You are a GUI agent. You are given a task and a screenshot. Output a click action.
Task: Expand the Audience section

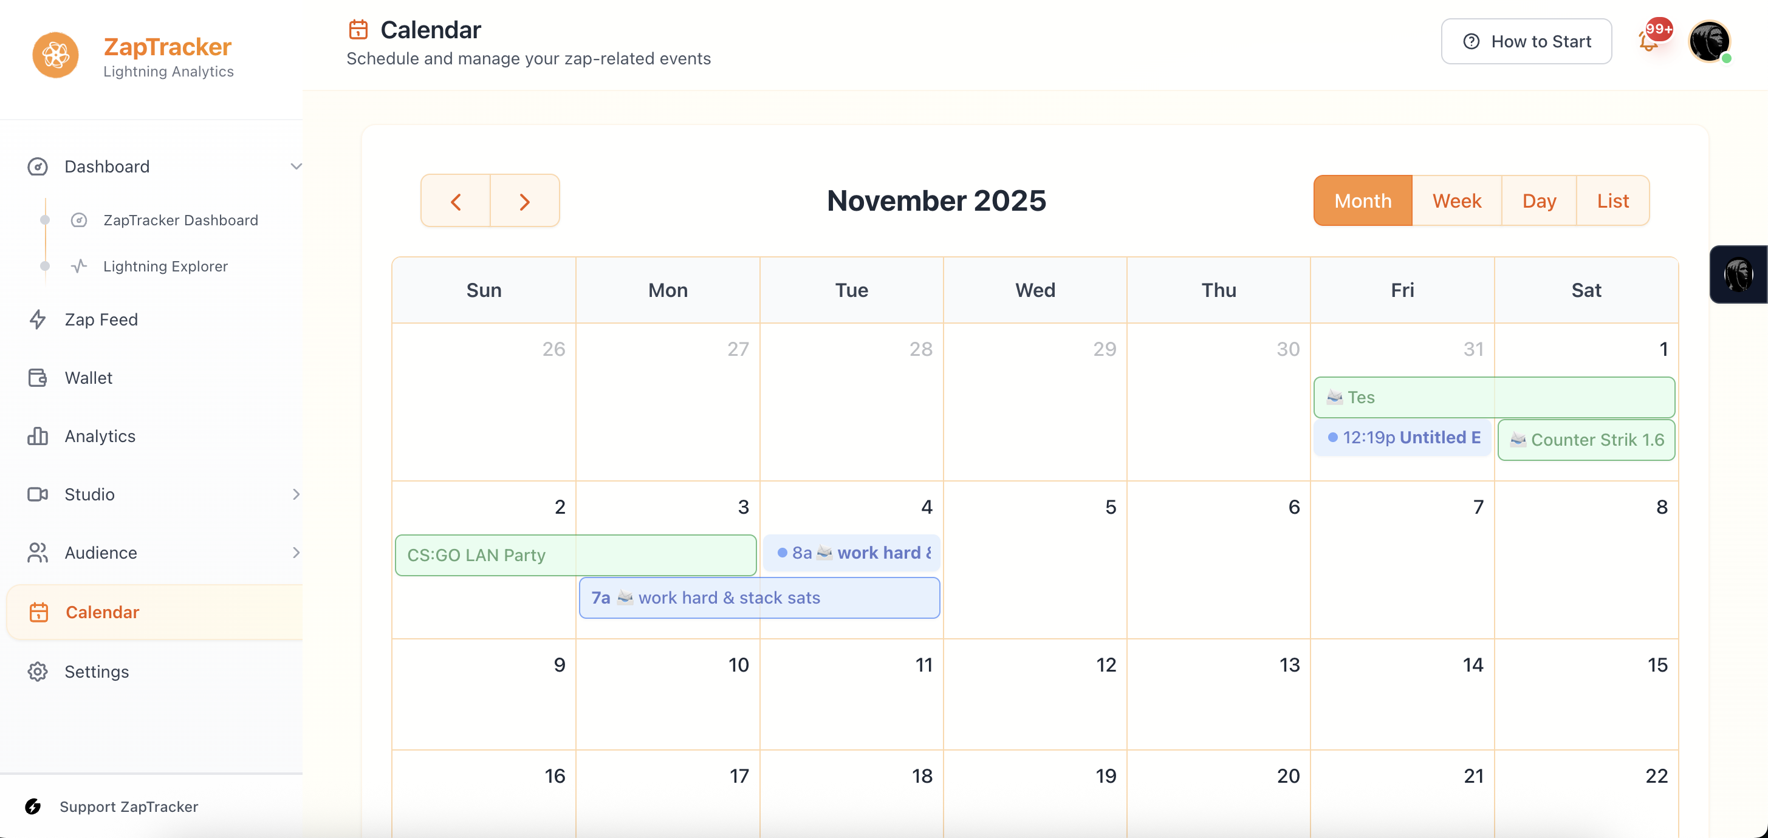(x=295, y=553)
